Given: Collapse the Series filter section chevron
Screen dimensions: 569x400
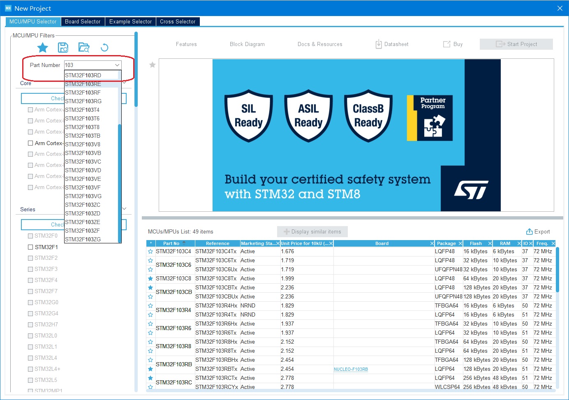Looking at the screenshot, I should tap(125, 209).
